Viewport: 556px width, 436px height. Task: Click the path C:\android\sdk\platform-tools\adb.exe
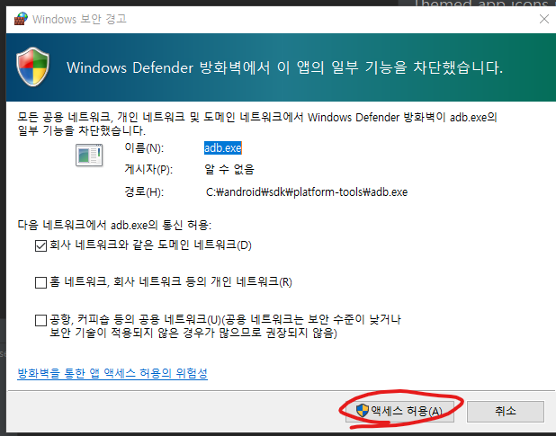pos(307,192)
